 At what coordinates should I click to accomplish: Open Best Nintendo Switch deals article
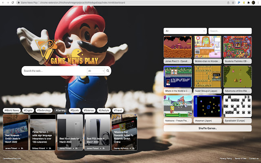[x=15, y=132]
